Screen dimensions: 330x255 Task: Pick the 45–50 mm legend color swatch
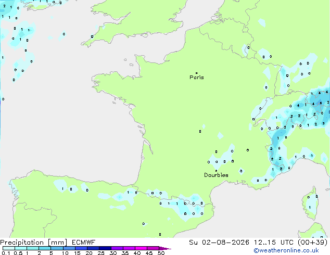[x=153, y=248]
